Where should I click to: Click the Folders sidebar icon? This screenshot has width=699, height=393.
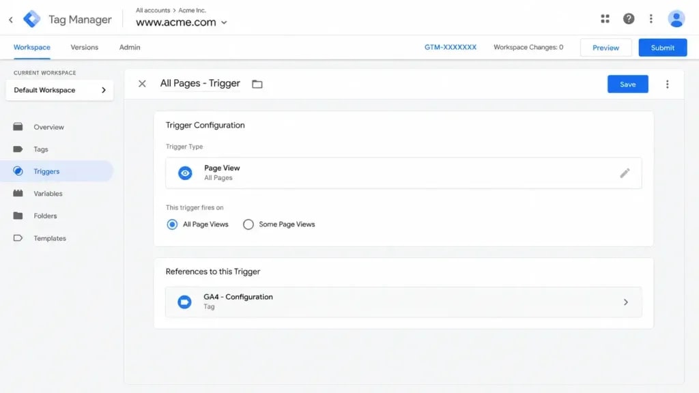pyautogui.click(x=18, y=216)
